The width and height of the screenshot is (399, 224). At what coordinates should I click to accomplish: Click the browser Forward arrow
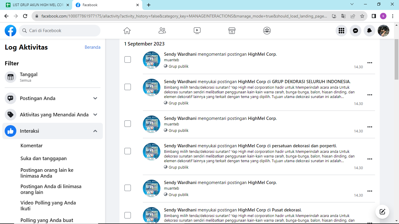[16, 16]
